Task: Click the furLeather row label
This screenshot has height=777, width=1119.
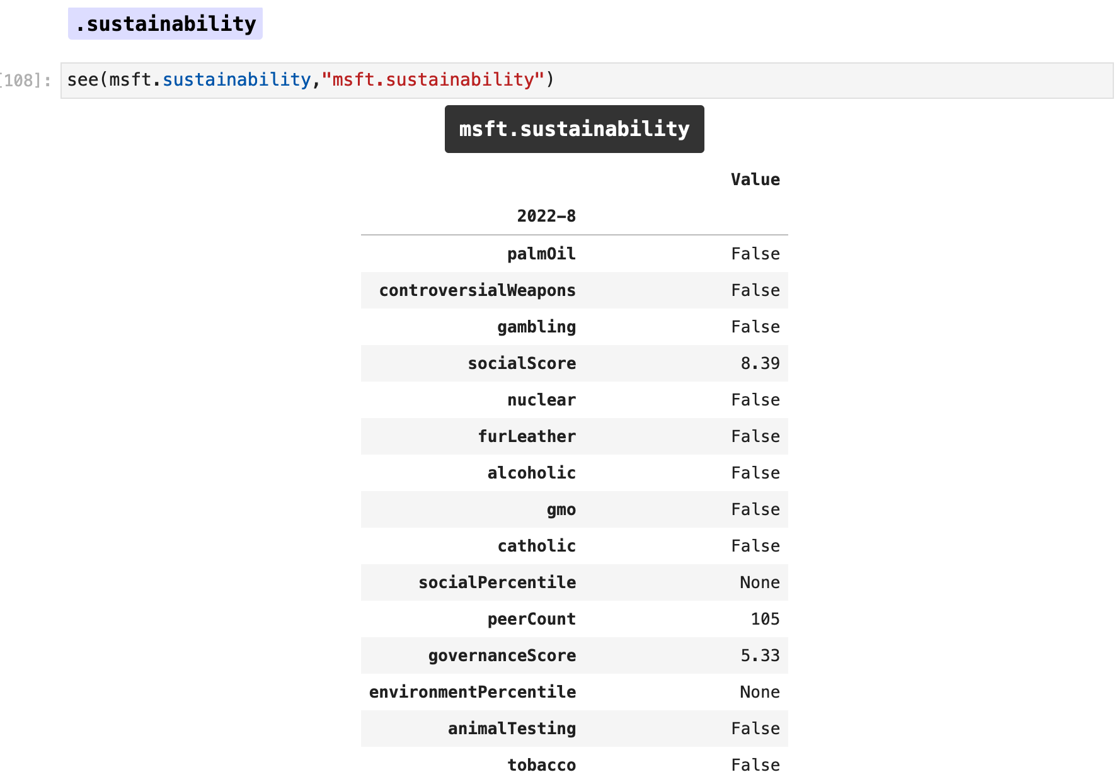Action: point(527,436)
